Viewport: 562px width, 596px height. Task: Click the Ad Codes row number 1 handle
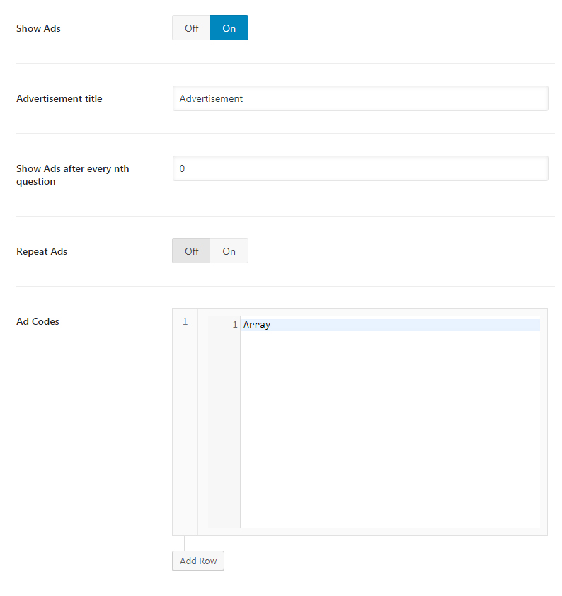click(185, 422)
